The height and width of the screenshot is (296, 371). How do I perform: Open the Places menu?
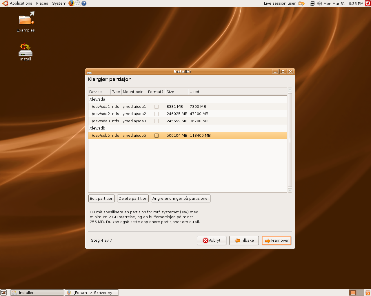[x=42, y=3]
